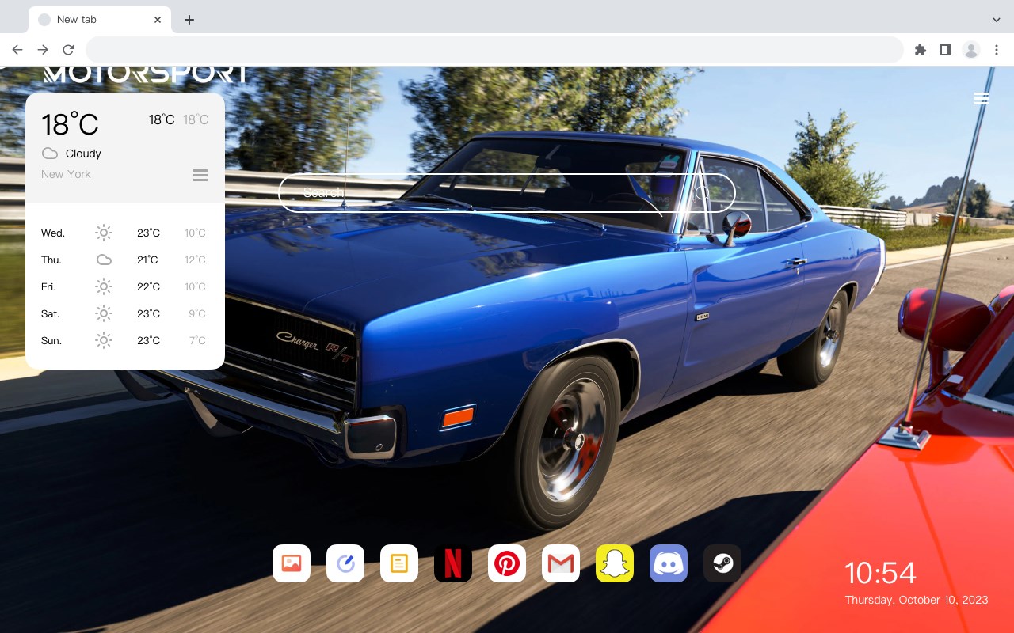
Task: Open the image gallery shortcut icon
Action: [x=292, y=563]
